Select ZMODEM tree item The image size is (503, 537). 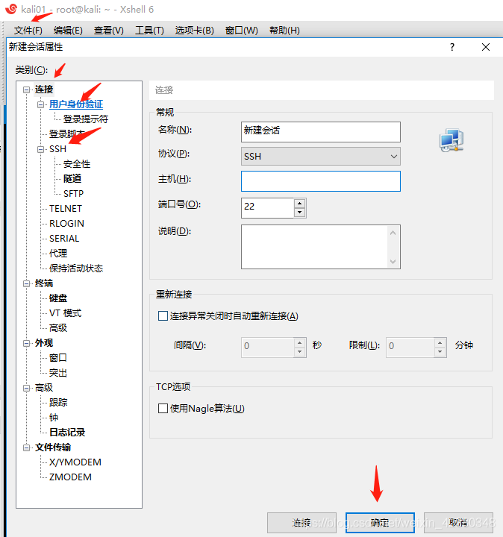[x=70, y=477]
